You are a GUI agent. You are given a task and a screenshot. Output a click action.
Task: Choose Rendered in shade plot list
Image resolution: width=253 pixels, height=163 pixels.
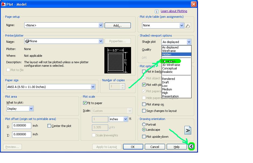[x=176, y=79]
